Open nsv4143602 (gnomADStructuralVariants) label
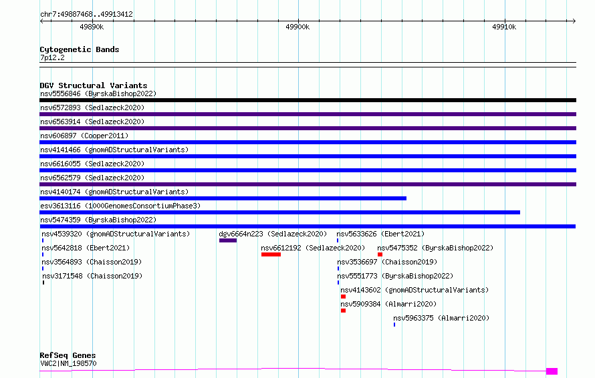The image size is (595, 378). (414, 290)
